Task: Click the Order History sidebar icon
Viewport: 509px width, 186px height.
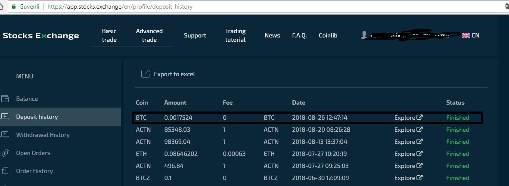Action: 5,171
